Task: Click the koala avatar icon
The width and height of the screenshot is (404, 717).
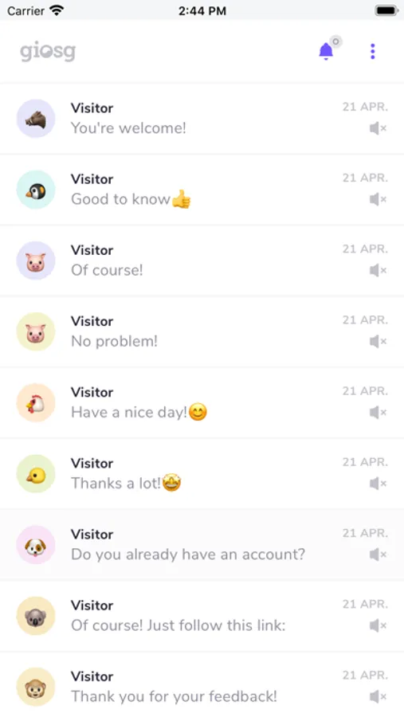Action: coord(36,616)
